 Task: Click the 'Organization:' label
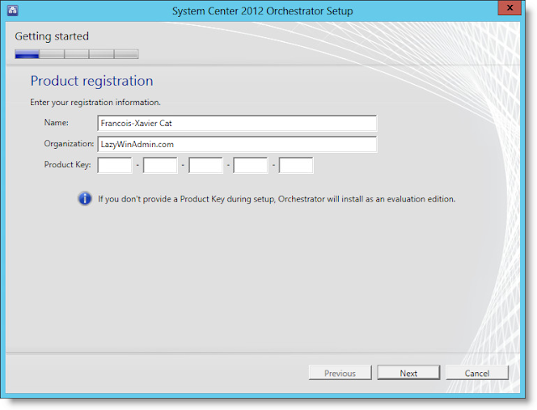click(x=69, y=144)
